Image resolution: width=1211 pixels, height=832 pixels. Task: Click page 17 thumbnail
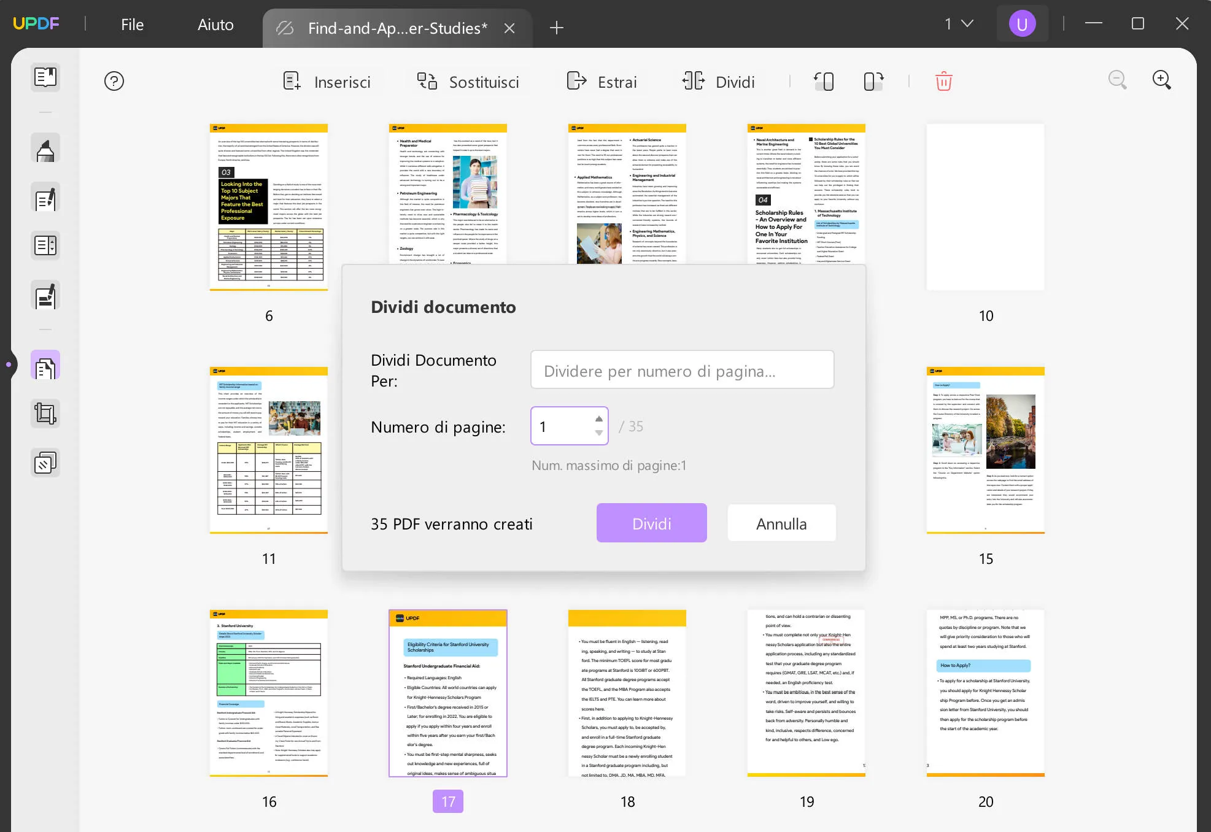tap(447, 693)
